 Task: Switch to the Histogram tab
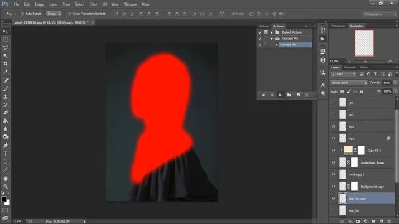click(x=339, y=26)
